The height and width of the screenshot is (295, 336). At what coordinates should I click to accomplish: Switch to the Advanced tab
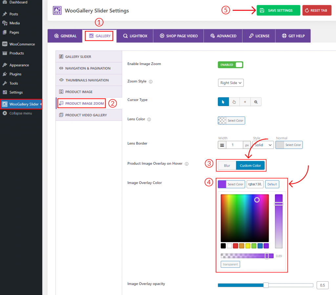coord(223,36)
